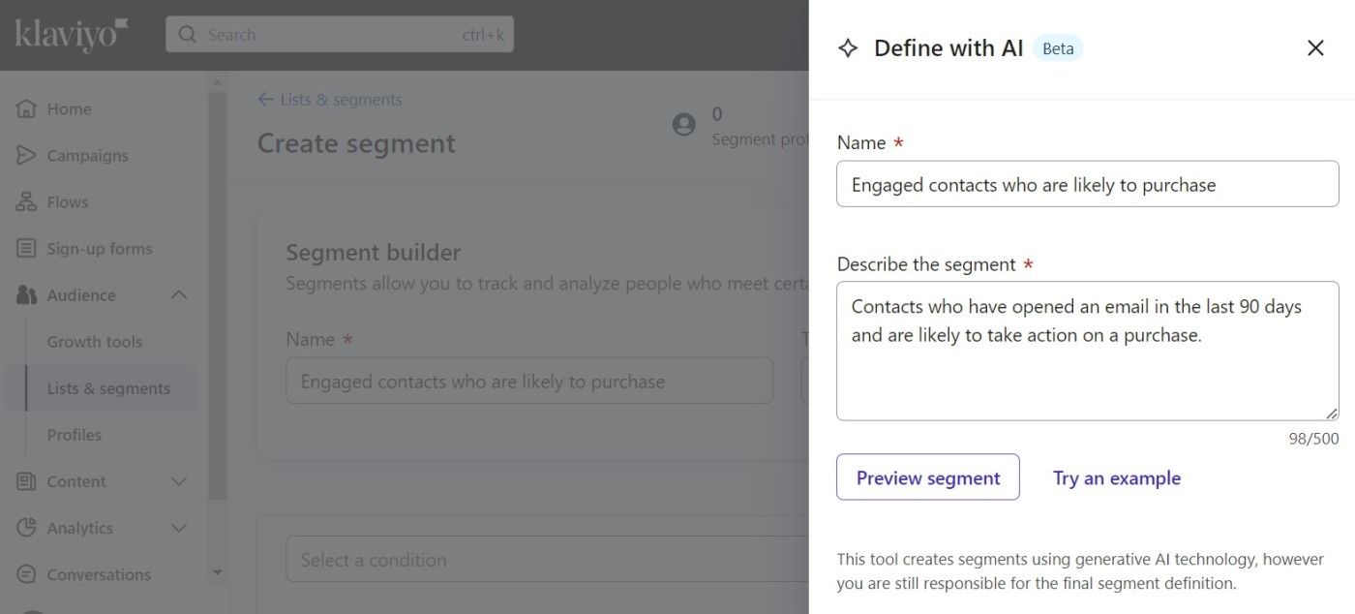This screenshot has width=1355, height=614.
Task: Click the Content icon in the sidebar
Action: 27,481
